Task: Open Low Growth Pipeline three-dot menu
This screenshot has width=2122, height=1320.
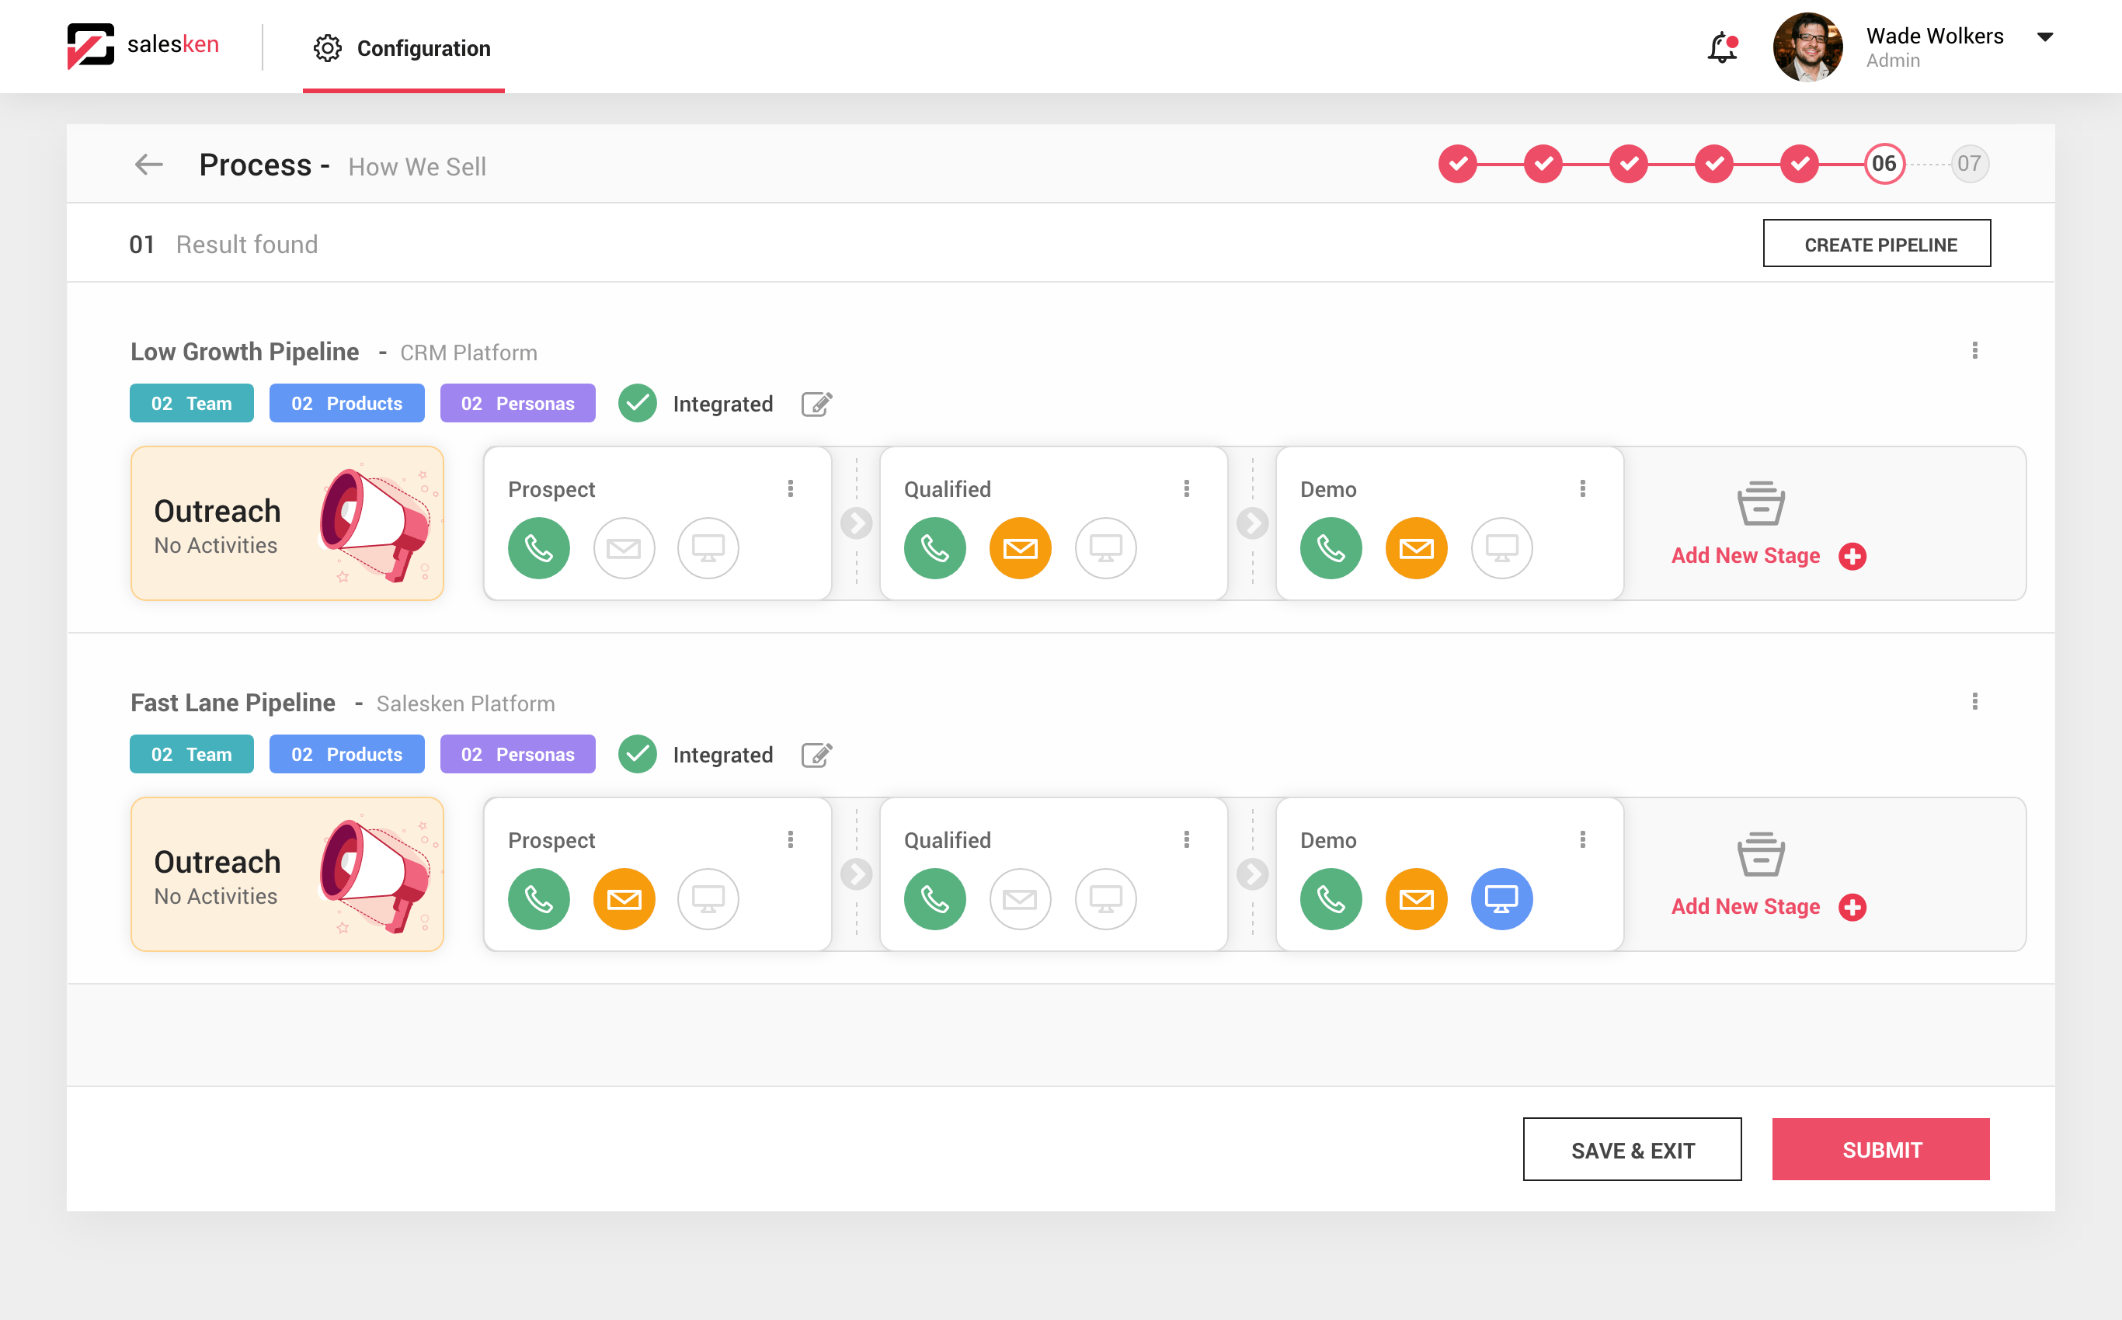Action: point(1974,351)
